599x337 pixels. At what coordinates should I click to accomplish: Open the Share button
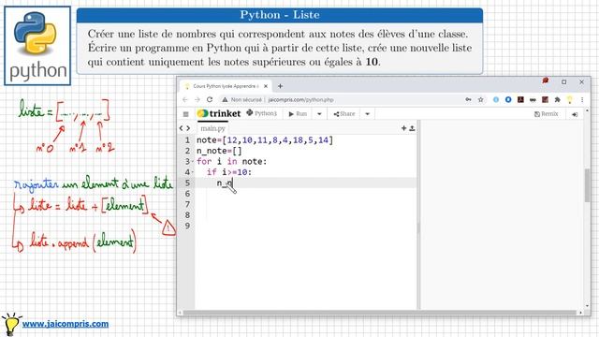[x=343, y=114]
